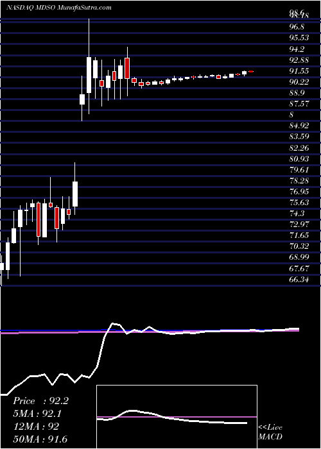The image size is (321, 449).
Task: Click the 90.22 price axis label
Action: [x=299, y=82]
